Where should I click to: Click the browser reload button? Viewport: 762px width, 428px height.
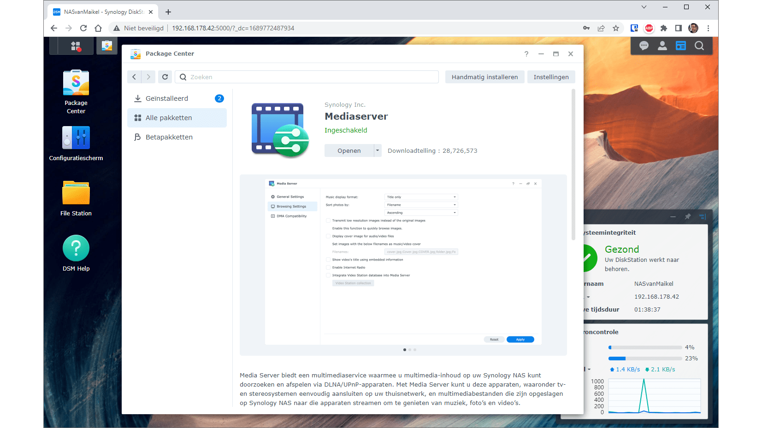click(83, 28)
